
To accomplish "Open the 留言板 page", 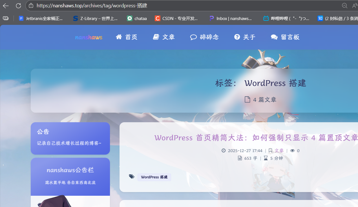I will [x=285, y=37].
